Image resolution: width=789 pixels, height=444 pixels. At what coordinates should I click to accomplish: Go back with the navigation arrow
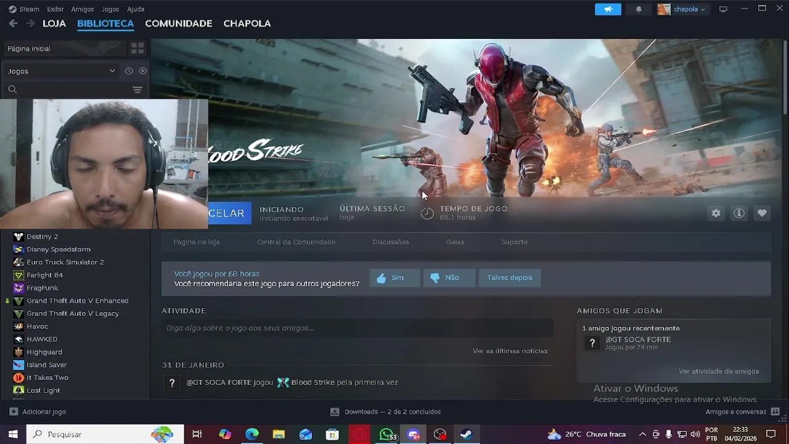point(13,23)
